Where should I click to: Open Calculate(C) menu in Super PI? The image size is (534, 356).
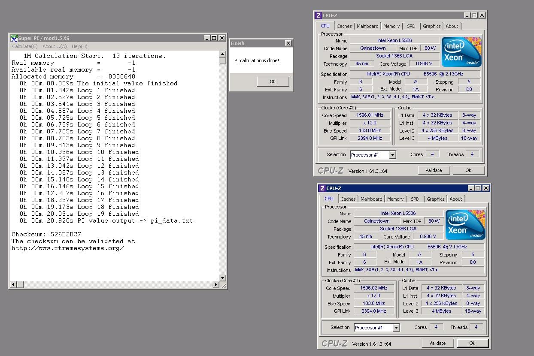(24, 46)
